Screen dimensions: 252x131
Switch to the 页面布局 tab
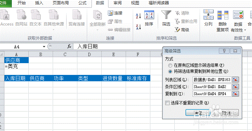[61, 3]
